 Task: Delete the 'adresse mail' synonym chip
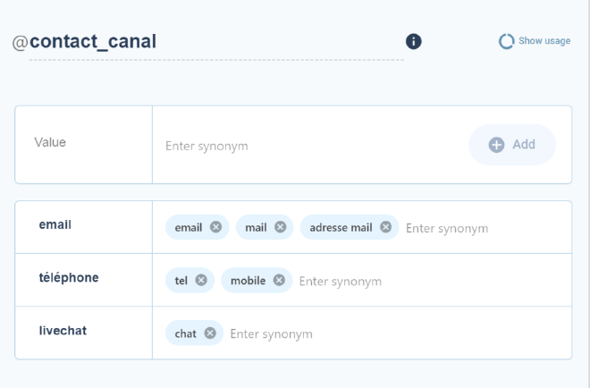(x=385, y=227)
